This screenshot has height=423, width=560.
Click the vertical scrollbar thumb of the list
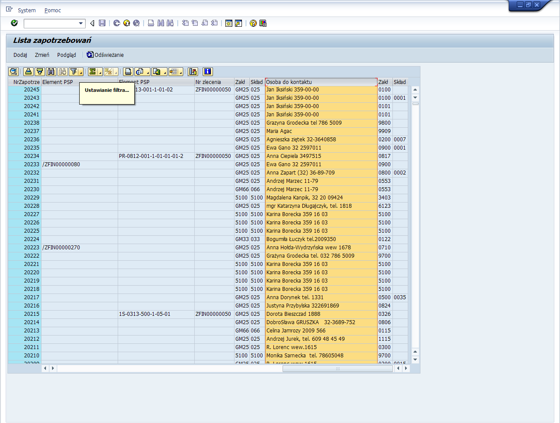(x=416, y=104)
